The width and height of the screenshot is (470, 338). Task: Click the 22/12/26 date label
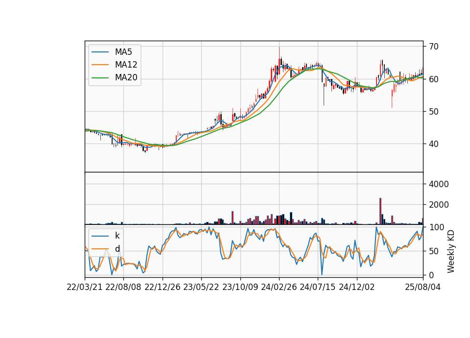(x=163, y=287)
